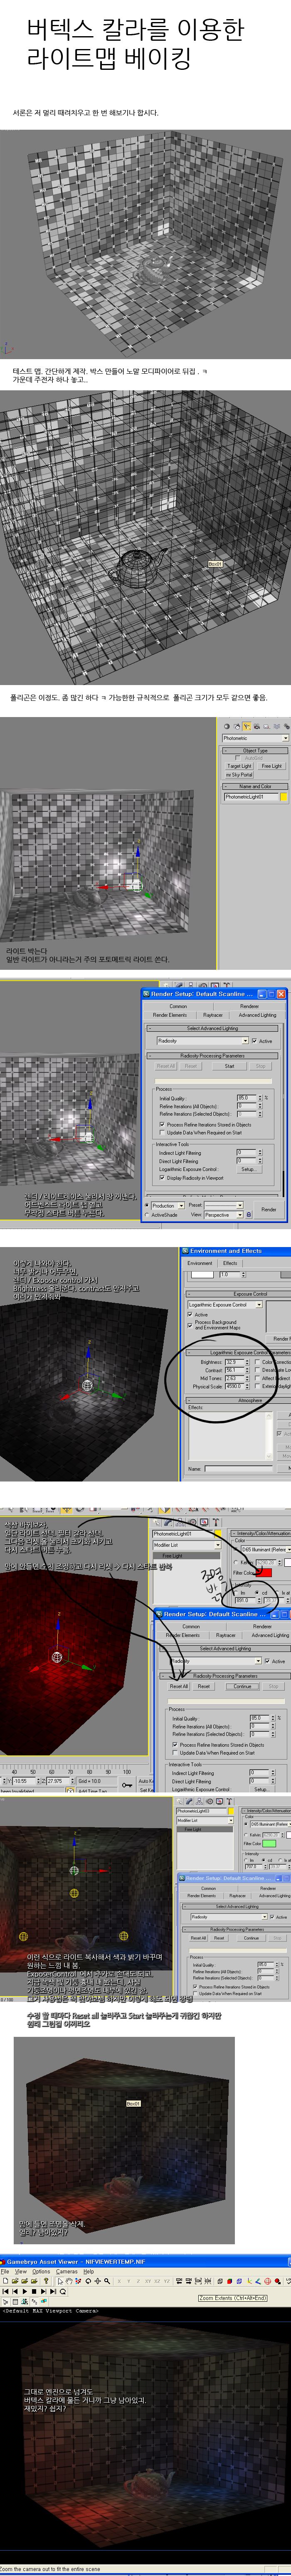Viewport: 291px width, 2576px height.
Task: Open the Help menu in Gamebryo Asset Viewer
Action: [x=88, y=2272]
